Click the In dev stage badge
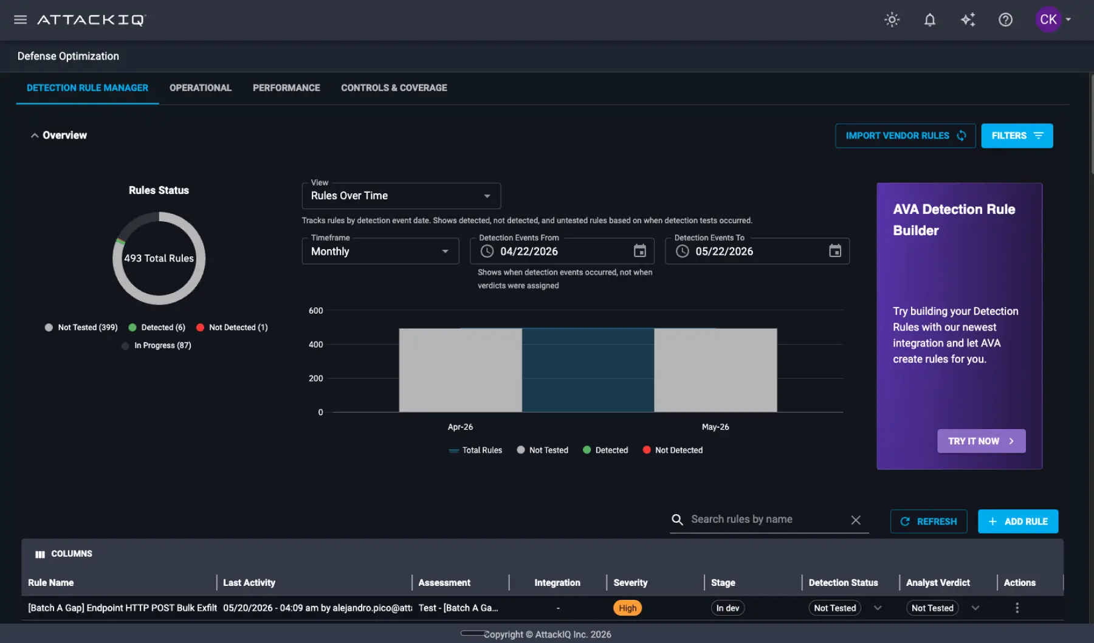 pyautogui.click(x=728, y=608)
